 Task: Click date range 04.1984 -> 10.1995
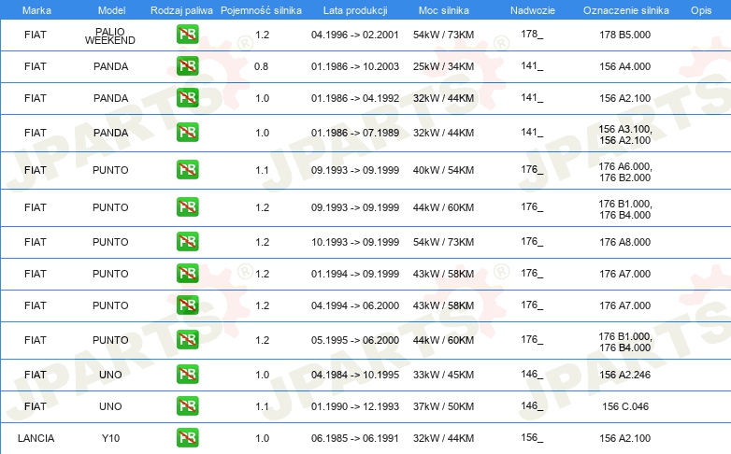tap(355, 375)
